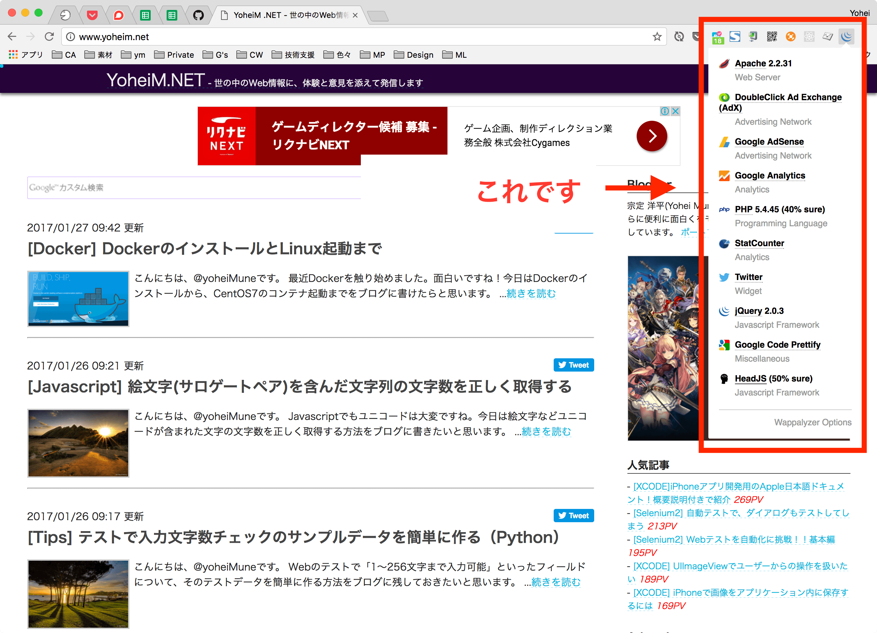Click the ad's red arrow button
This screenshot has width=877, height=633.
pyautogui.click(x=652, y=136)
